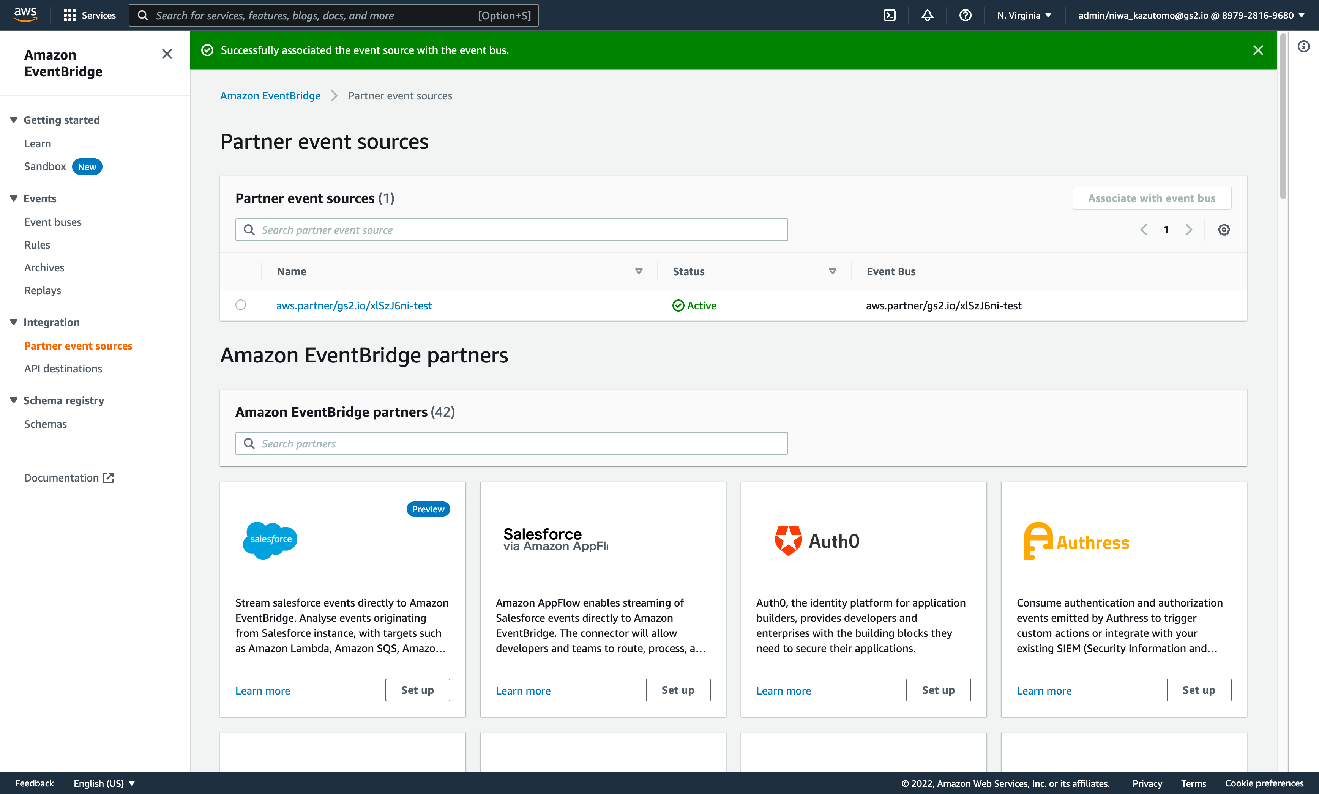1319x794 pixels.
Task: Open the CloudShell terminal icon
Action: point(889,15)
